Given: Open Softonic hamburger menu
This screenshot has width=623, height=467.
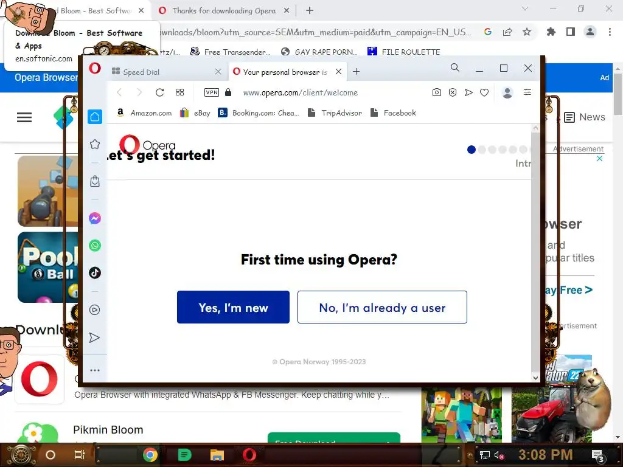Looking at the screenshot, I should click(24, 117).
